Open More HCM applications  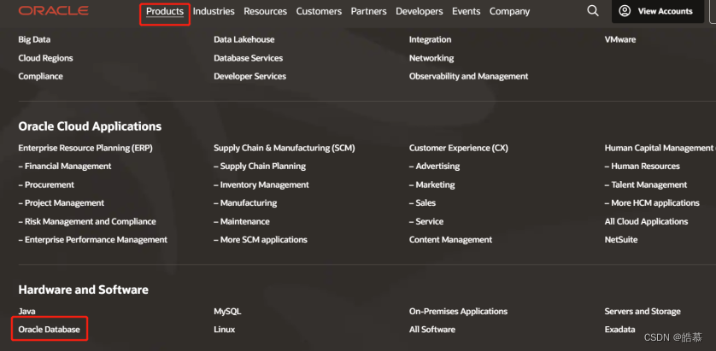[x=652, y=203]
